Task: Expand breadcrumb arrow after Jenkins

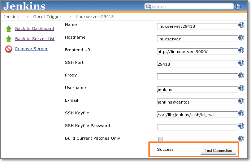Action: point(27,17)
